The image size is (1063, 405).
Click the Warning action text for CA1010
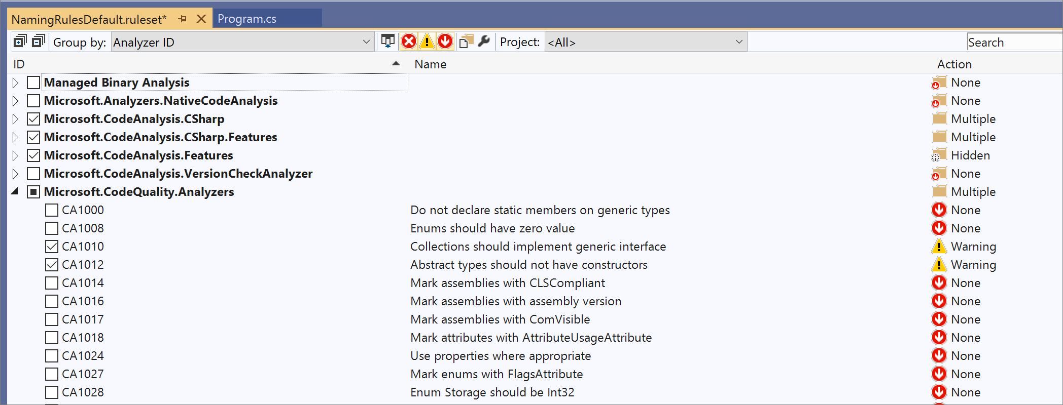[973, 247]
